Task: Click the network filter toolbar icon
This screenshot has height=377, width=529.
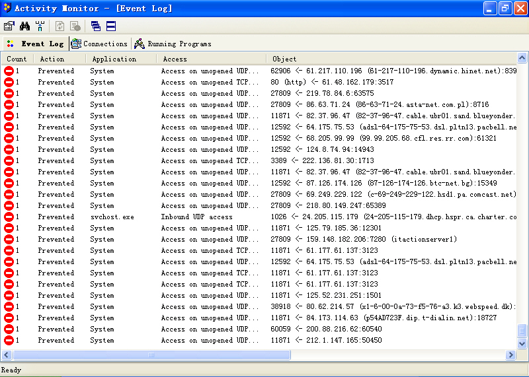Action: click(40, 26)
